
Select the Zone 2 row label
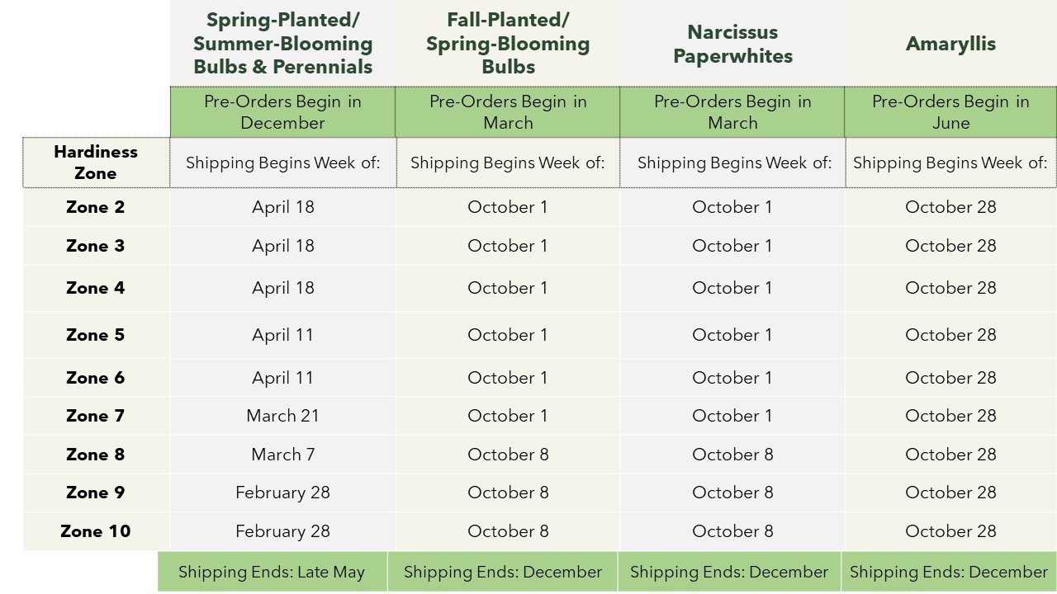pos(96,207)
